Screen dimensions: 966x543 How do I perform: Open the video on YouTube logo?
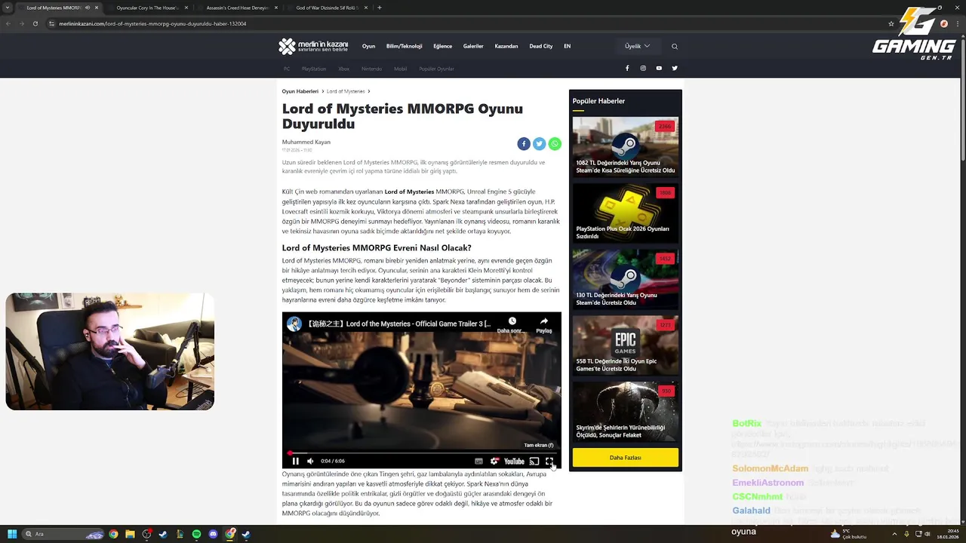[514, 461]
